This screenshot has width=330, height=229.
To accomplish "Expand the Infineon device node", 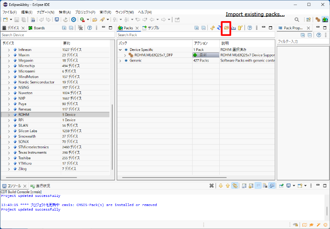I will point(9,50).
